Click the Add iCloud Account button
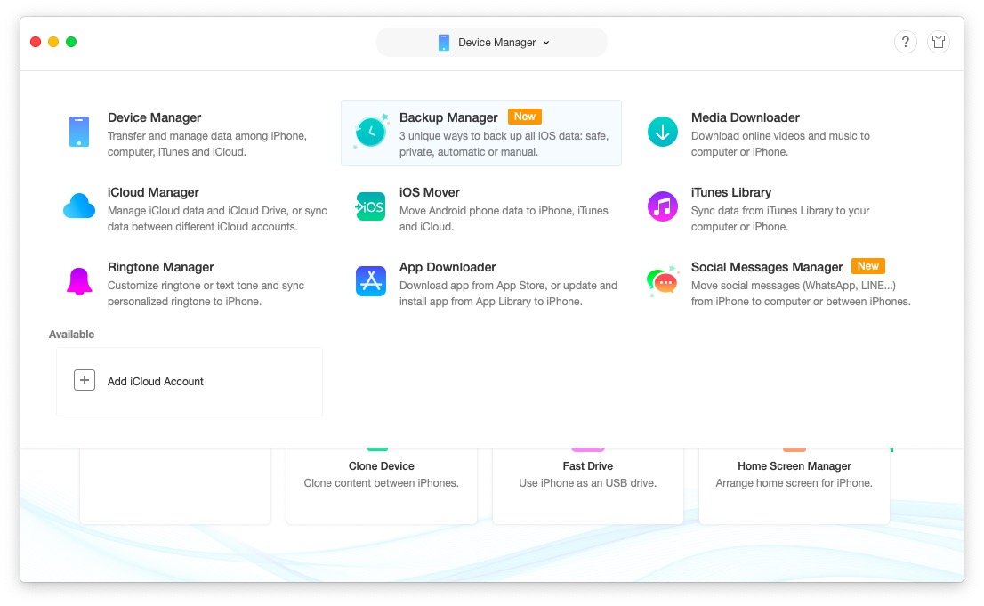The height and width of the screenshot is (606, 984). (x=190, y=381)
